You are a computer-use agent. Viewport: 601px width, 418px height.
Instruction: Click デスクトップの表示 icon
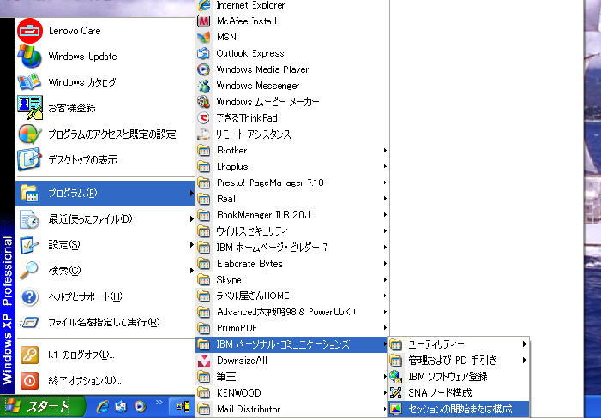(x=29, y=159)
